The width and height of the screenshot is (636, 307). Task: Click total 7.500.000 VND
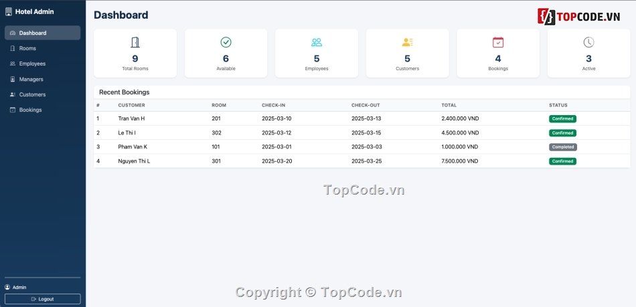[x=460, y=161]
